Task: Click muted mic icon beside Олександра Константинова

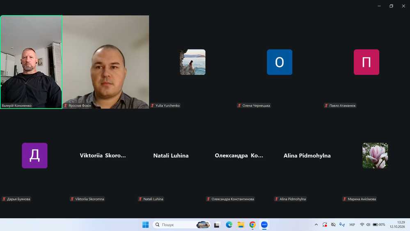Action: (208, 199)
